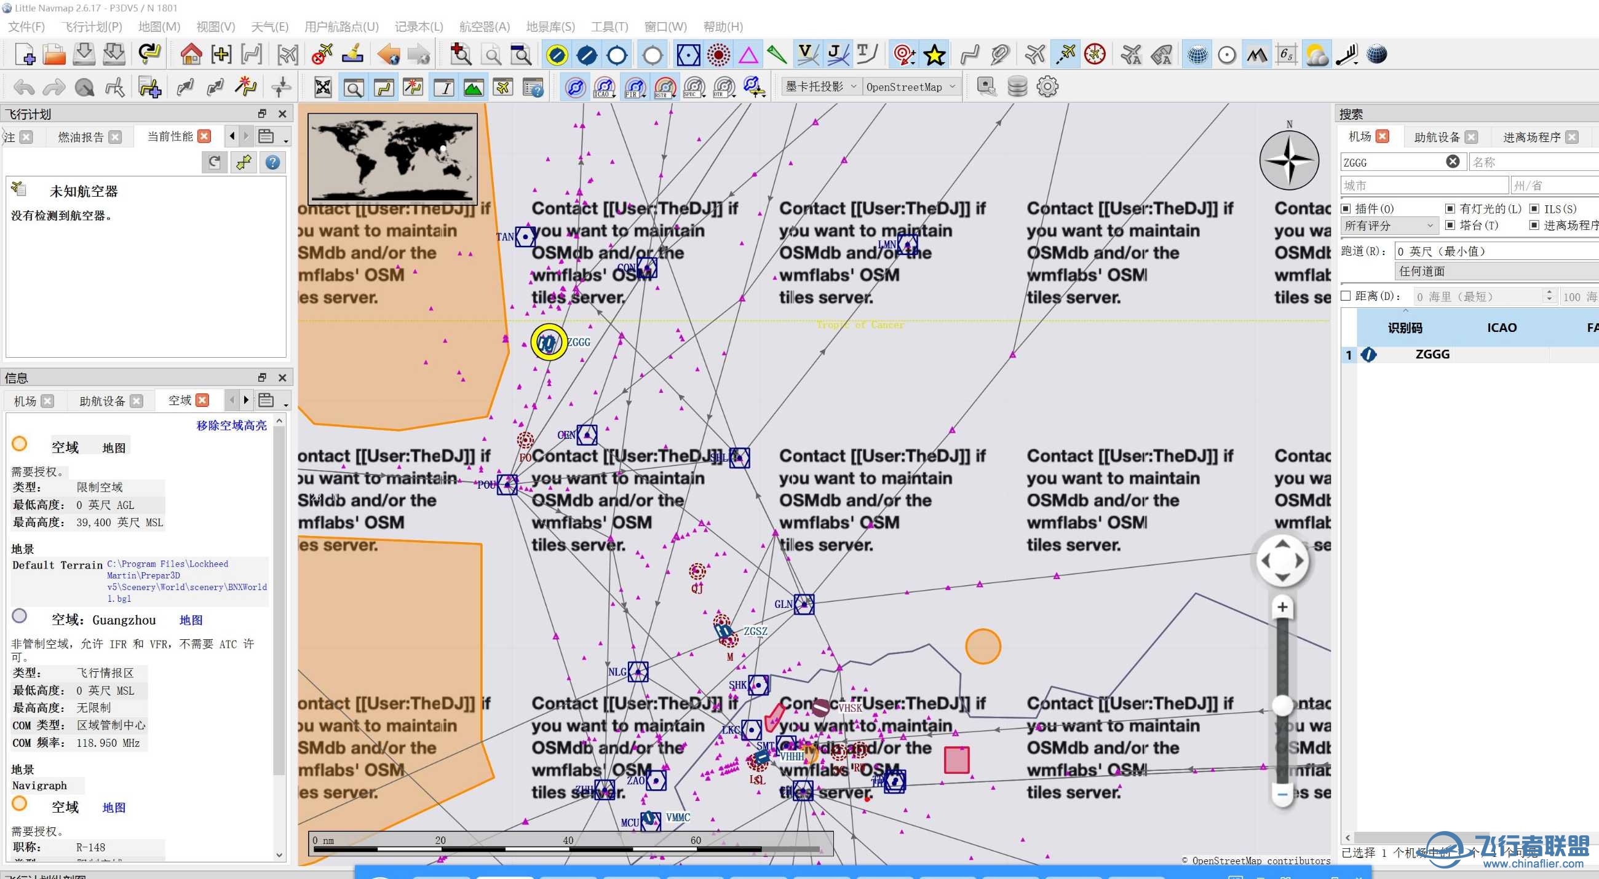Show elevation profile window icon
The image size is (1599, 879).
pyautogui.click(x=473, y=87)
